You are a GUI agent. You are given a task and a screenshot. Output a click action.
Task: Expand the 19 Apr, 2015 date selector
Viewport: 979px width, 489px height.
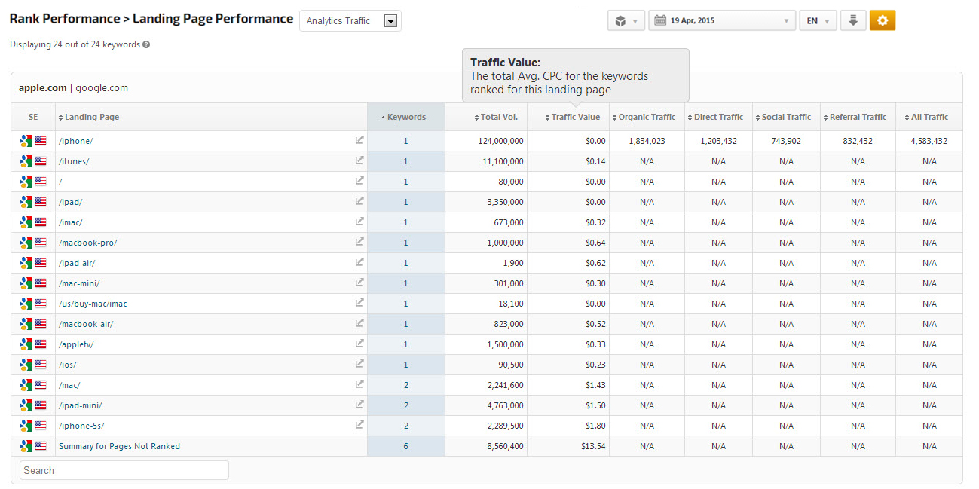(x=722, y=21)
